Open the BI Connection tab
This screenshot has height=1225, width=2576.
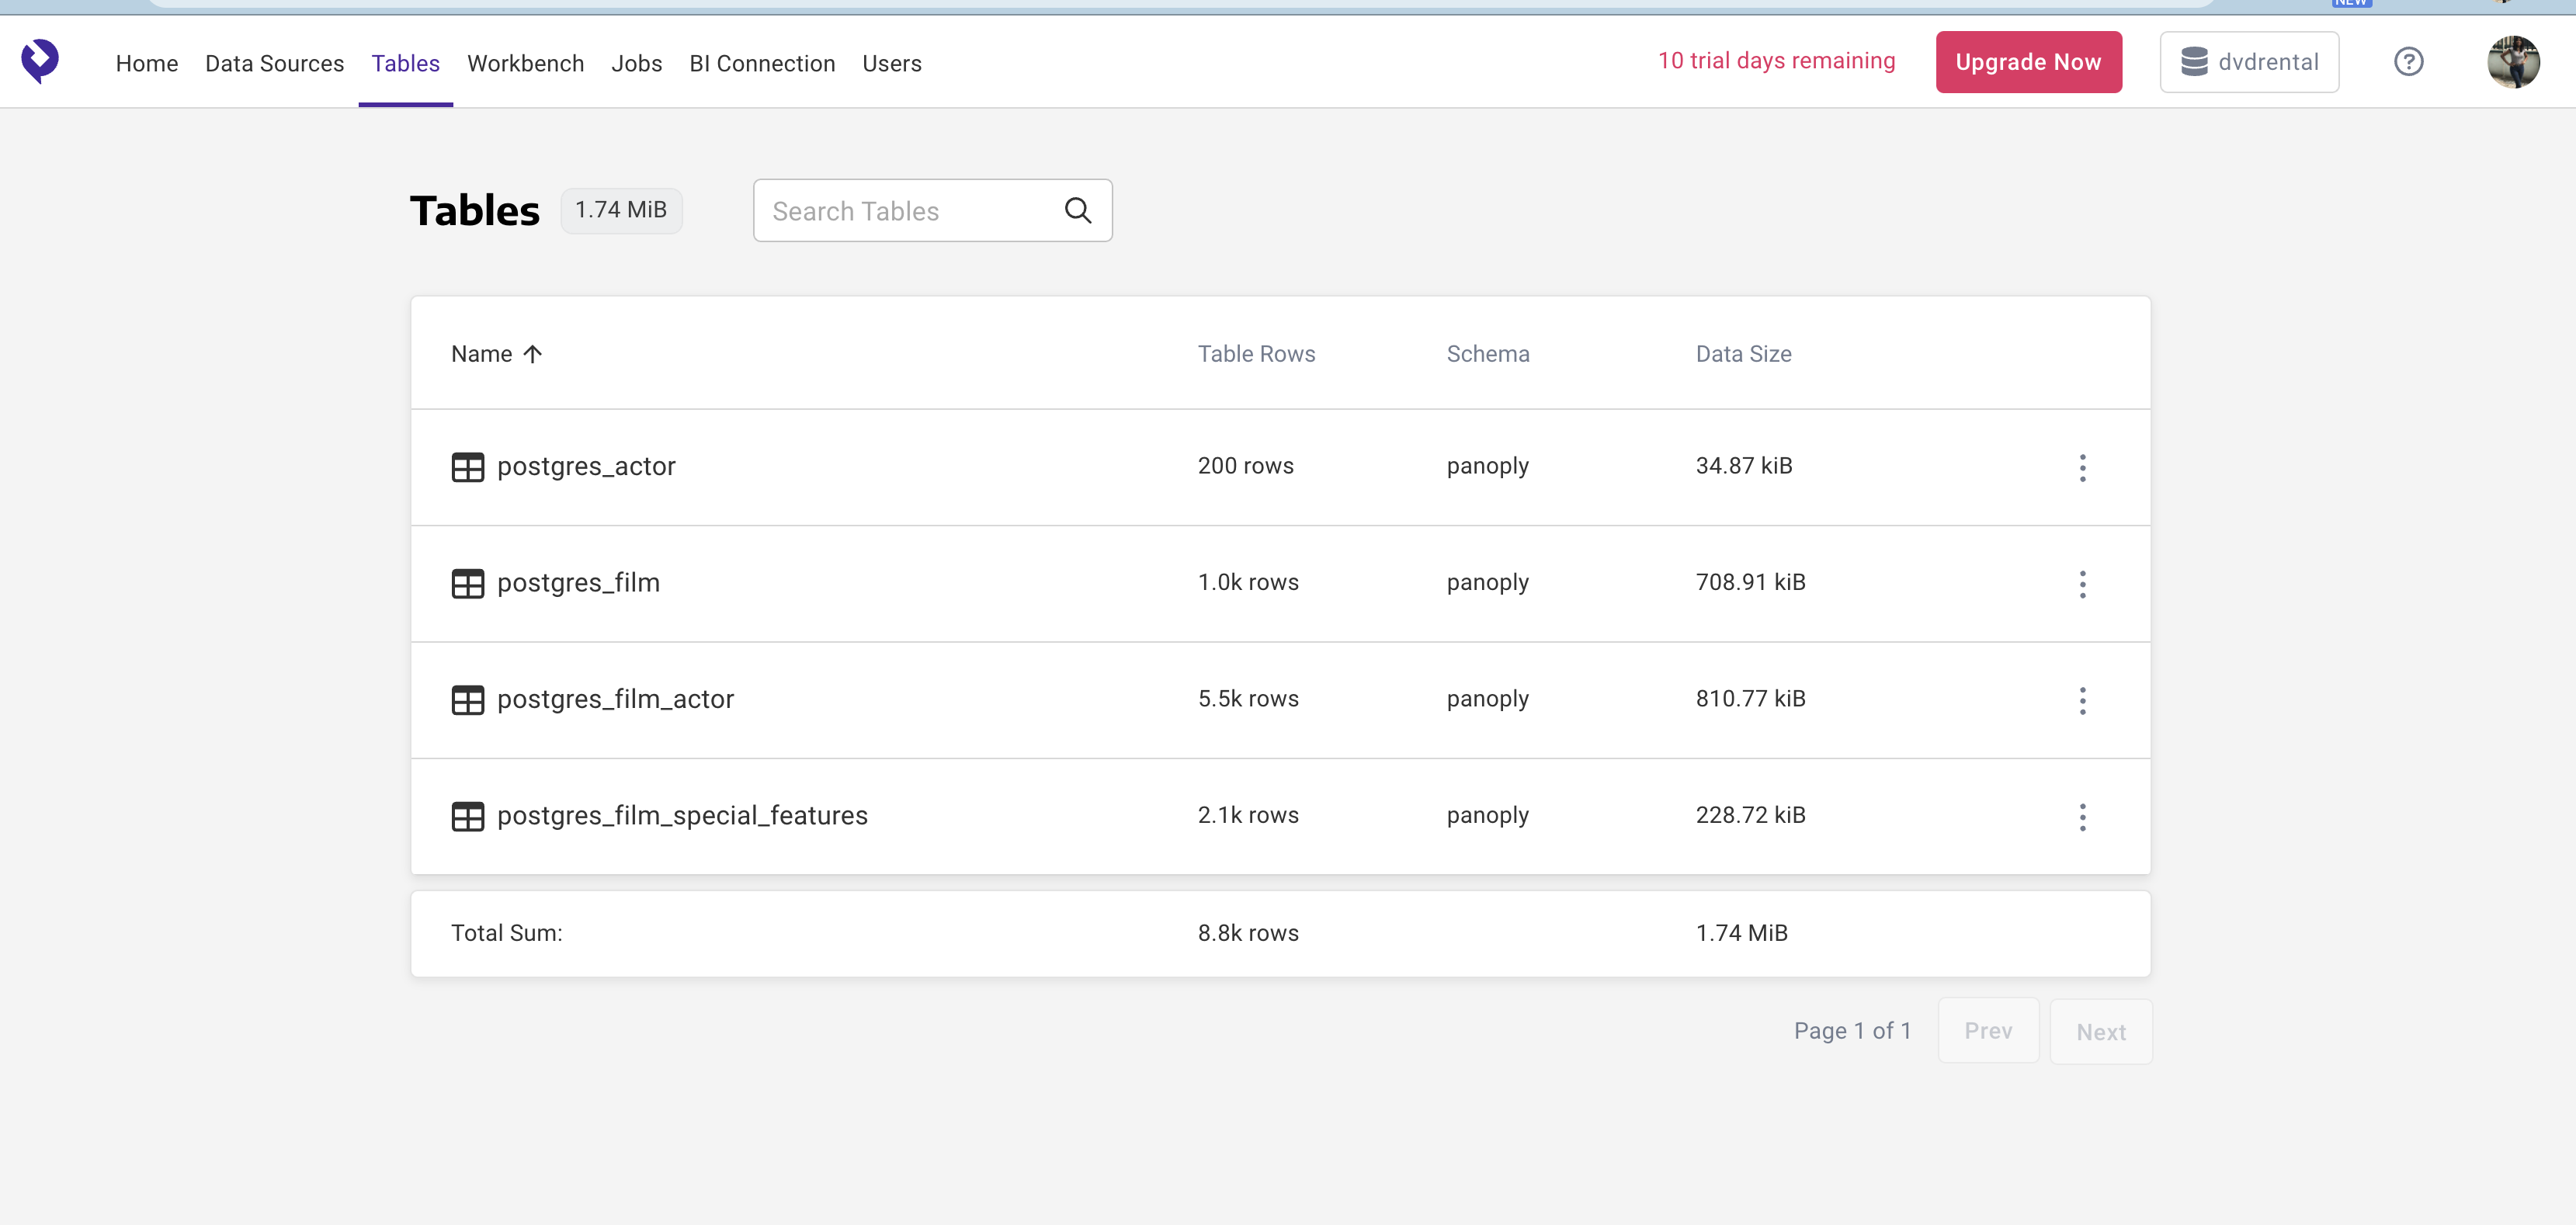pyautogui.click(x=762, y=63)
